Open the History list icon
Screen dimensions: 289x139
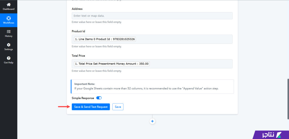[x=8, y=32]
